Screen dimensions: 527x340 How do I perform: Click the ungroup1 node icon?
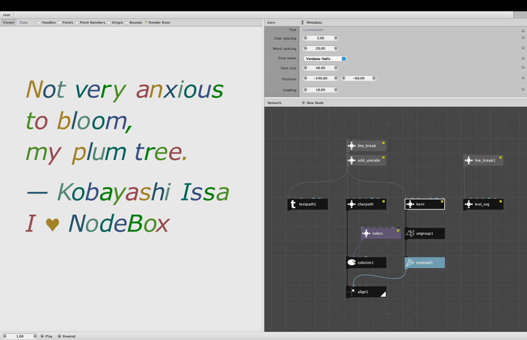click(410, 233)
